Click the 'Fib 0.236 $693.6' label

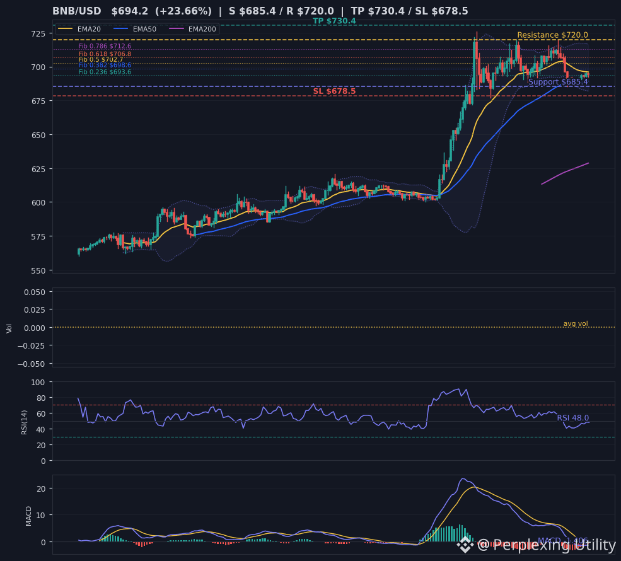(x=105, y=72)
